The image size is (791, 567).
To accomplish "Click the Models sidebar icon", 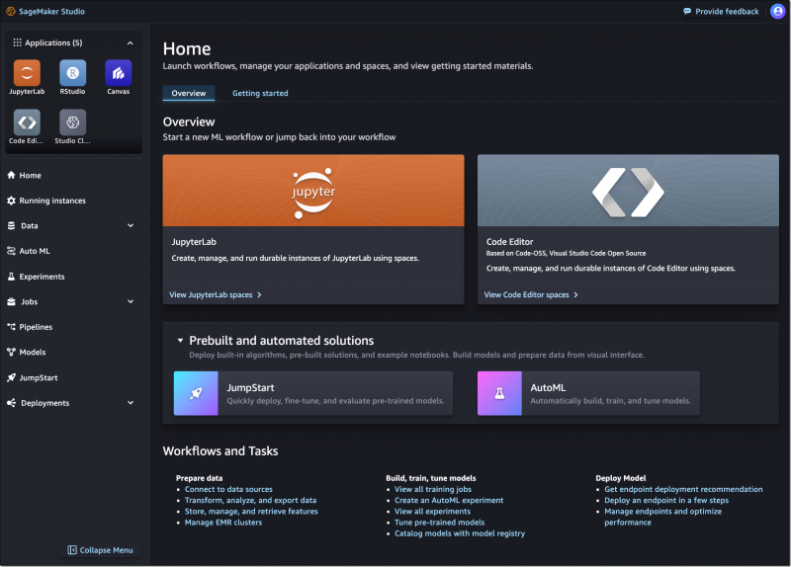I will [11, 353].
